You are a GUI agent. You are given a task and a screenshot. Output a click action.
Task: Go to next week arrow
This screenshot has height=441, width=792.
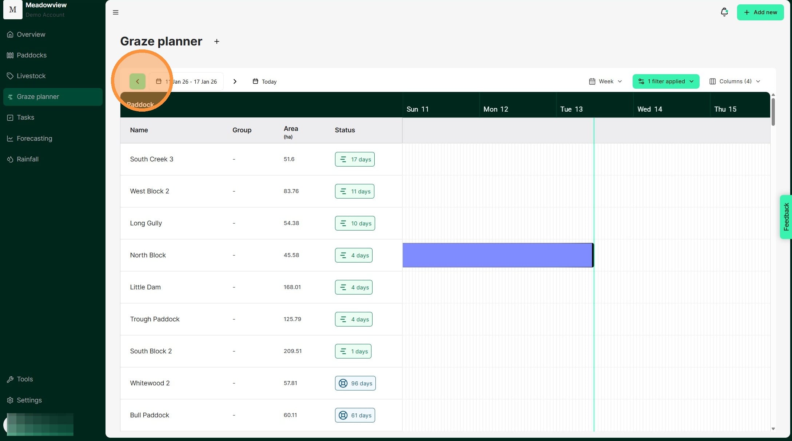click(x=235, y=81)
